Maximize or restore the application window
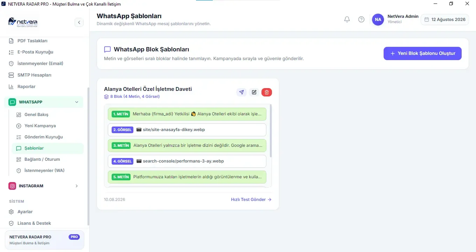The height and width of the screenshot is (252, 476). 451,3
